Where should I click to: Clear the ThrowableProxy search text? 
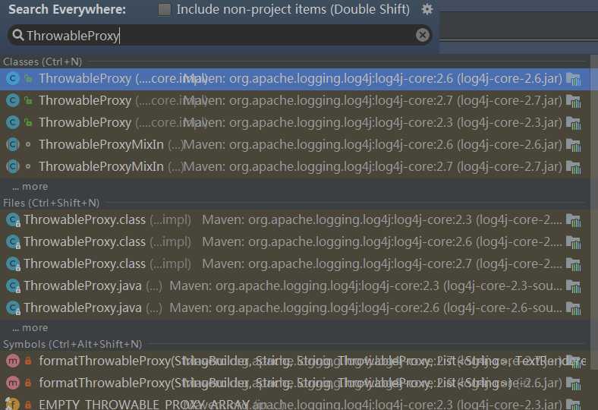(x=422, y=35)
